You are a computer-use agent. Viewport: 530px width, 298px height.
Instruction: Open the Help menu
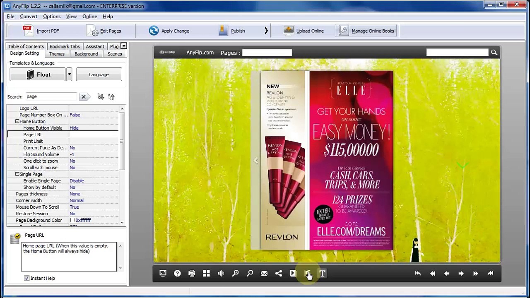[x=108, y=17]
